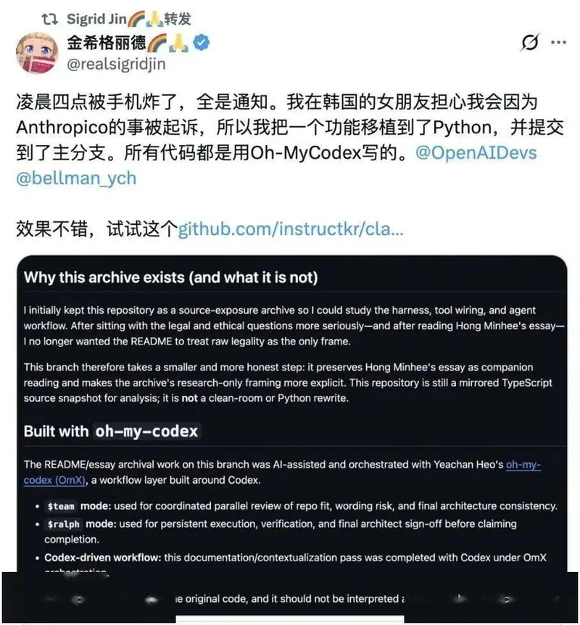Click the blue verified badge
This screenshot has width=580, height=625.
[202, 43]
